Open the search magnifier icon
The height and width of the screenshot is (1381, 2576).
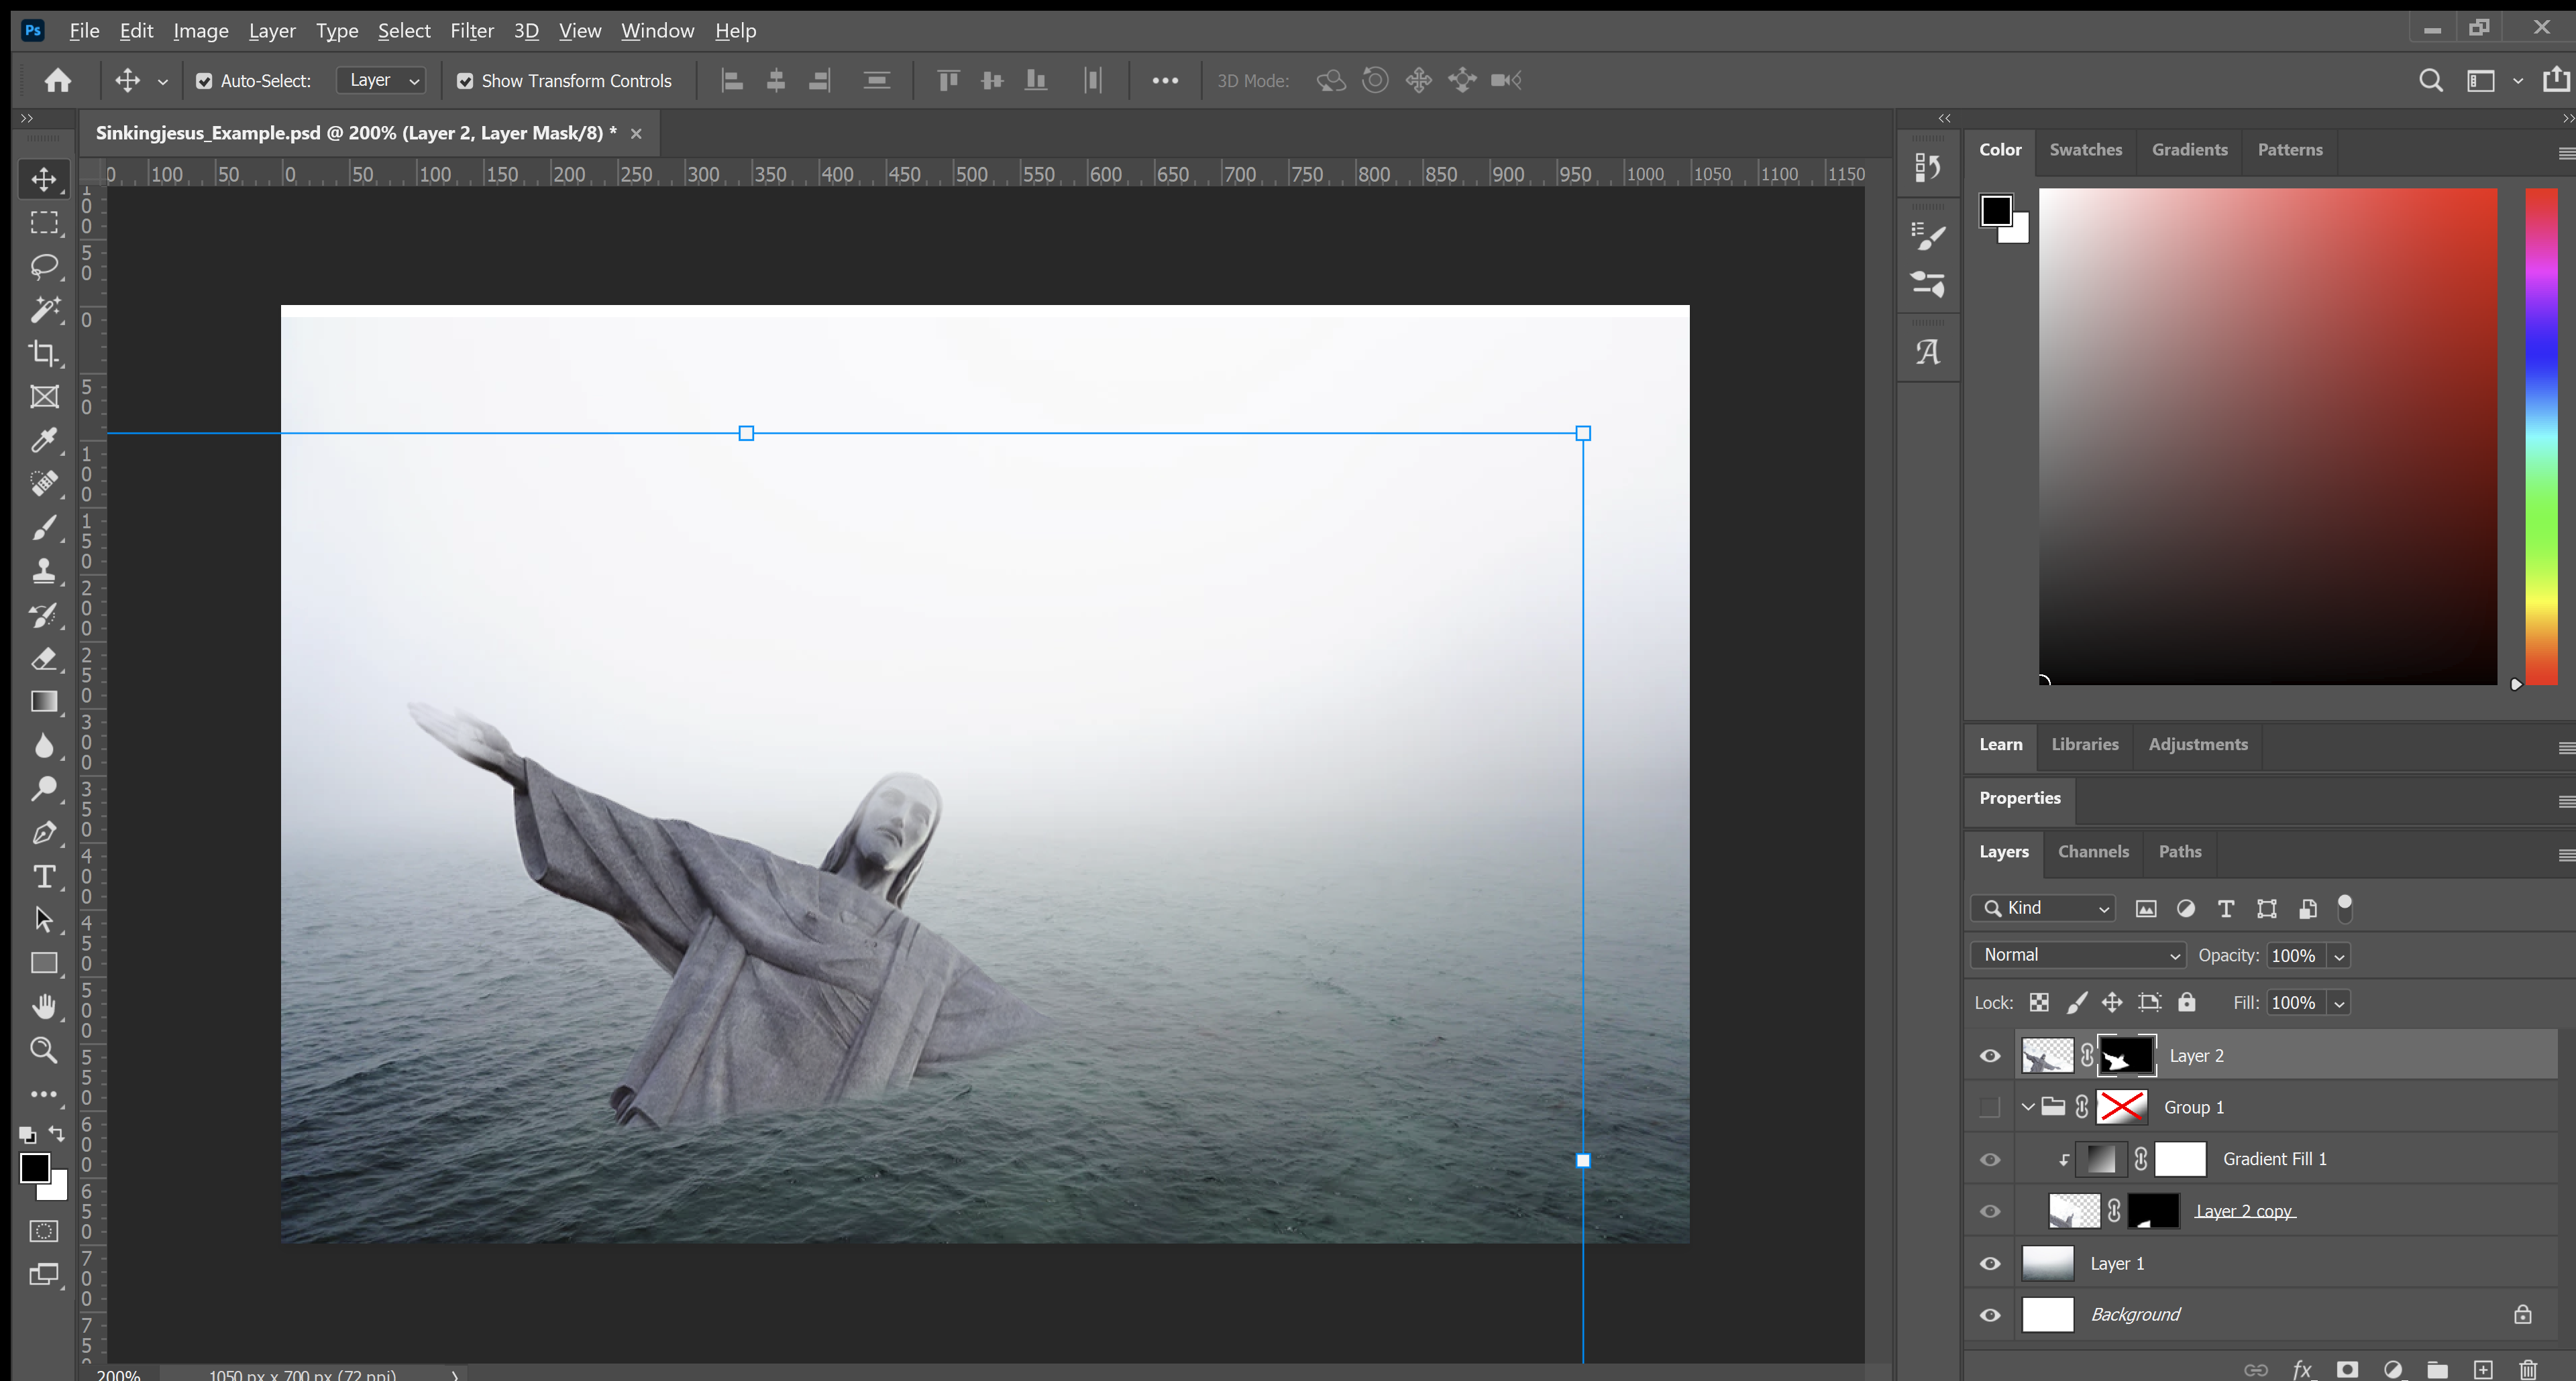[x=2431, y=81]
